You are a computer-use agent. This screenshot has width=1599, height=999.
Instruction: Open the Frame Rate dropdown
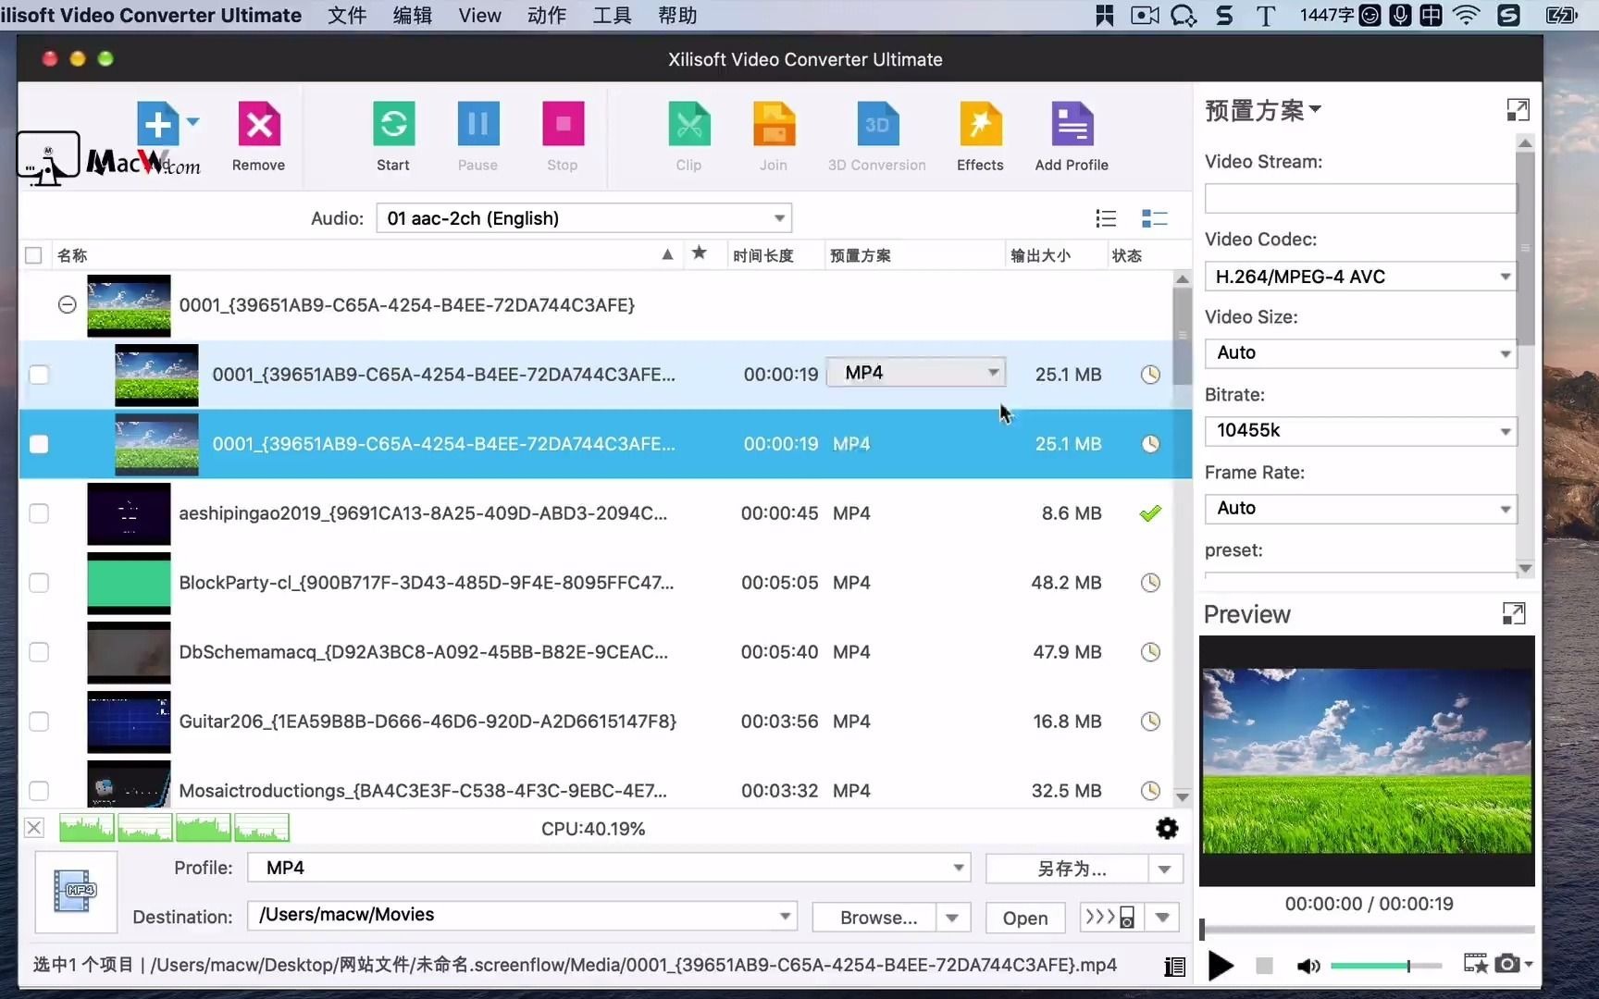click(1360, 508)
